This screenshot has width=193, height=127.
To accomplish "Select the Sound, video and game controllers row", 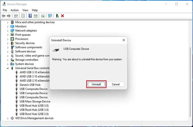I will coord(32,56).
